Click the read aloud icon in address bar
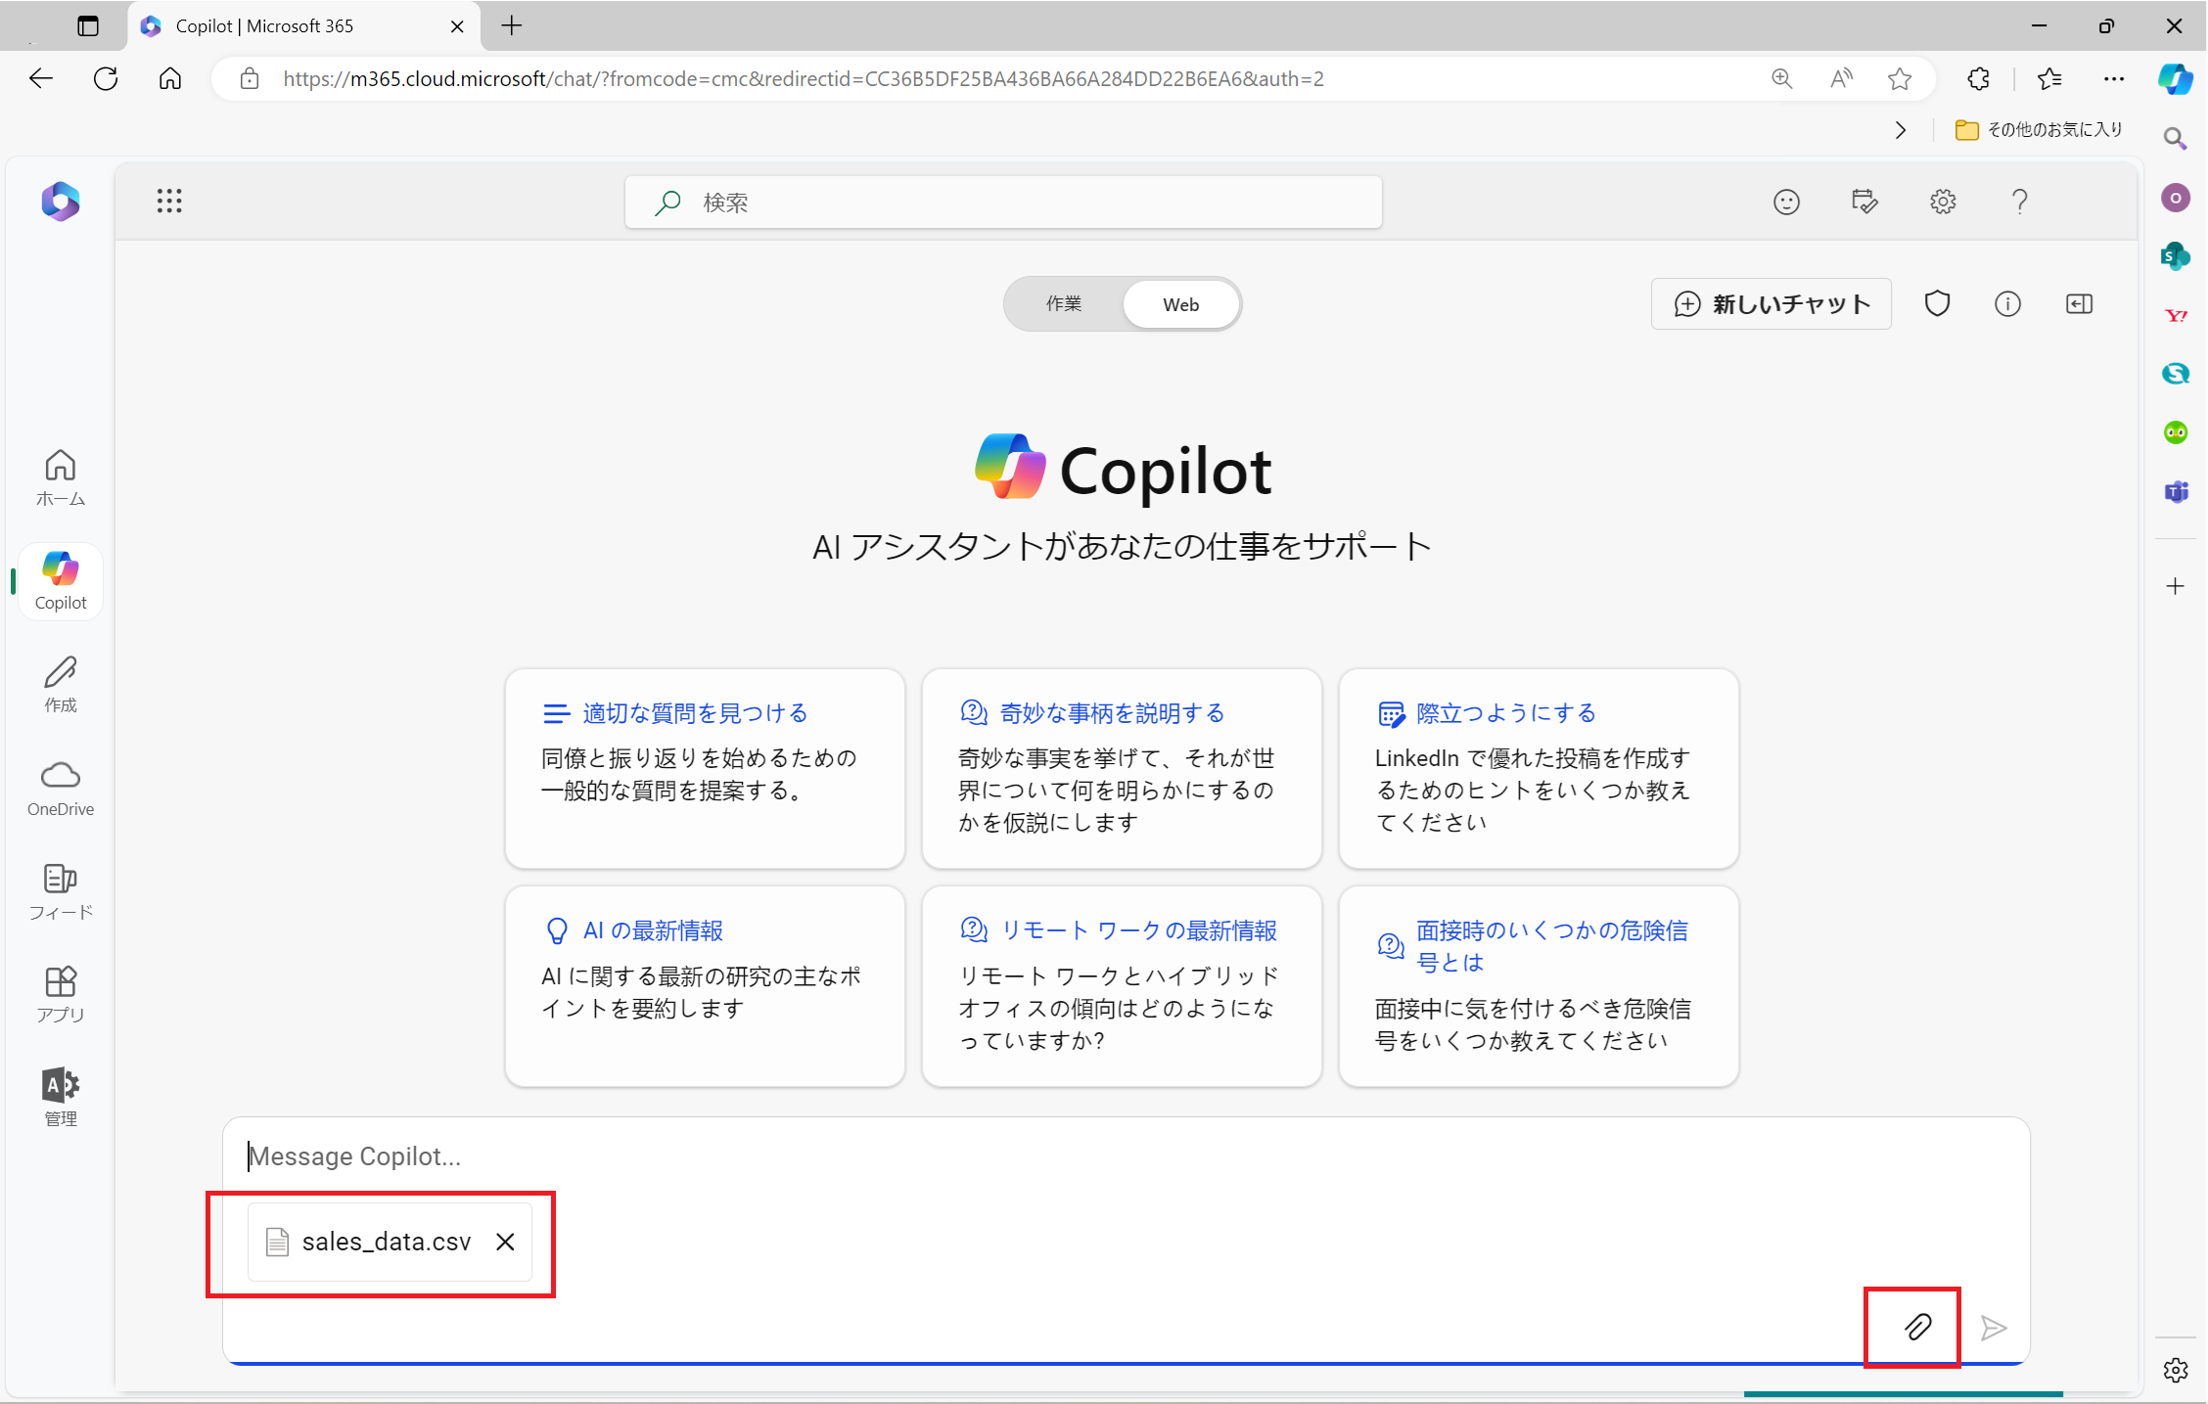This screenshot has width=2208, height=1404. click(1841, 79)
